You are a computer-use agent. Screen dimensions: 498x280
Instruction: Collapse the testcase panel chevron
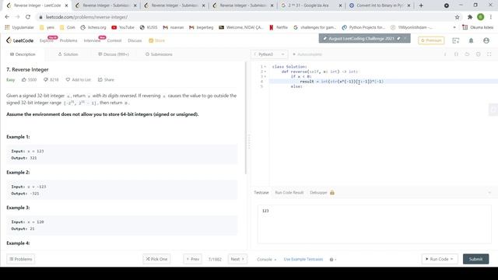coord(489,192)
